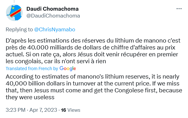Open the 3:23 PM timestamp link
Screen dimensions: 188x118
tap(16, 110)
